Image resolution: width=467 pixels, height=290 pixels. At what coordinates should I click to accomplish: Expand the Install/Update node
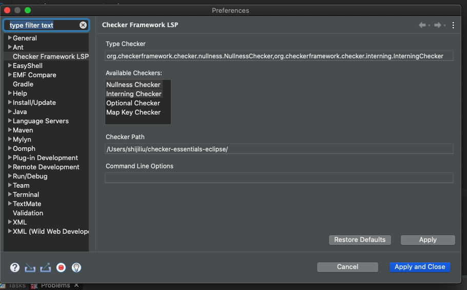tap(10, 102)
